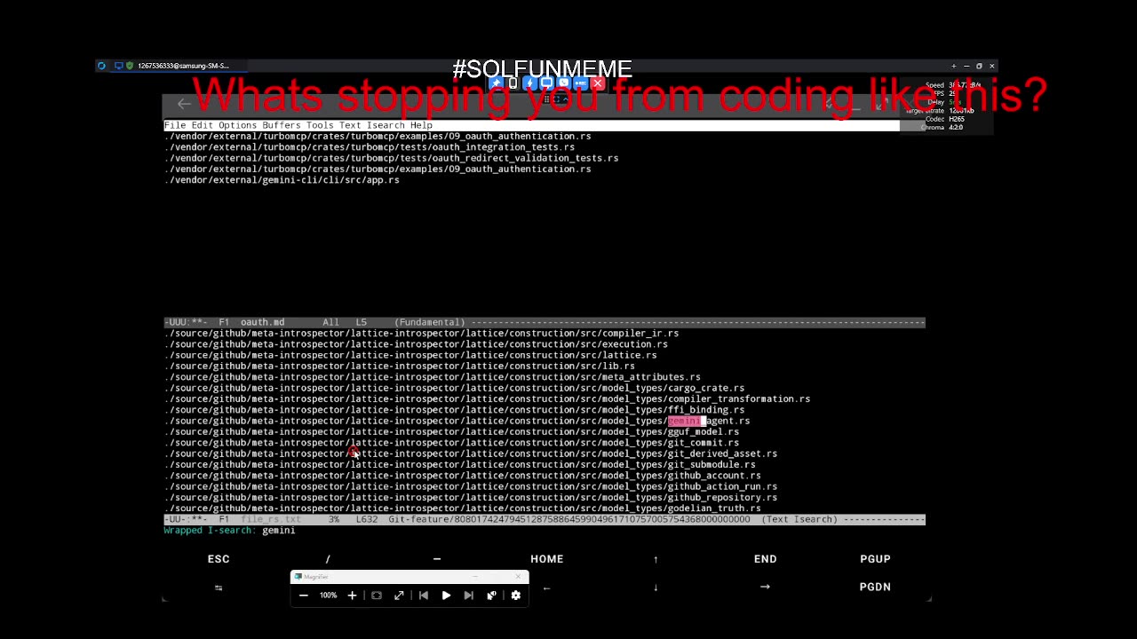This screenshot has width=1137, height=639.
Task: Click the compiler_ir.rs path line
Action: [421, 334]
